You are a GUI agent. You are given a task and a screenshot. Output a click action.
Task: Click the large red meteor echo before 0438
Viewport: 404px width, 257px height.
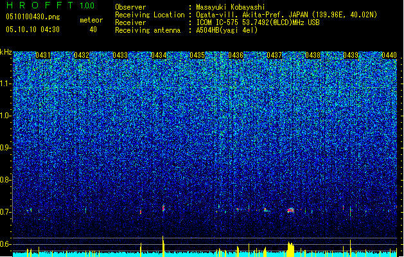point(290,210)
